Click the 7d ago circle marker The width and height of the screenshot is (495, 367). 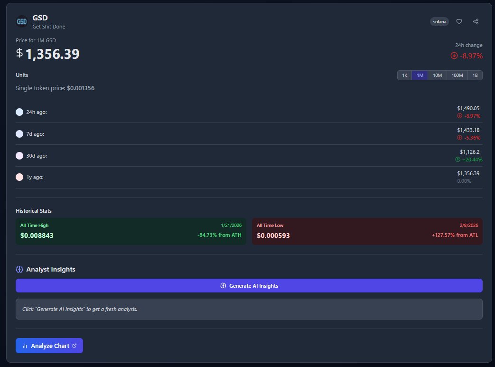[19, 134]
